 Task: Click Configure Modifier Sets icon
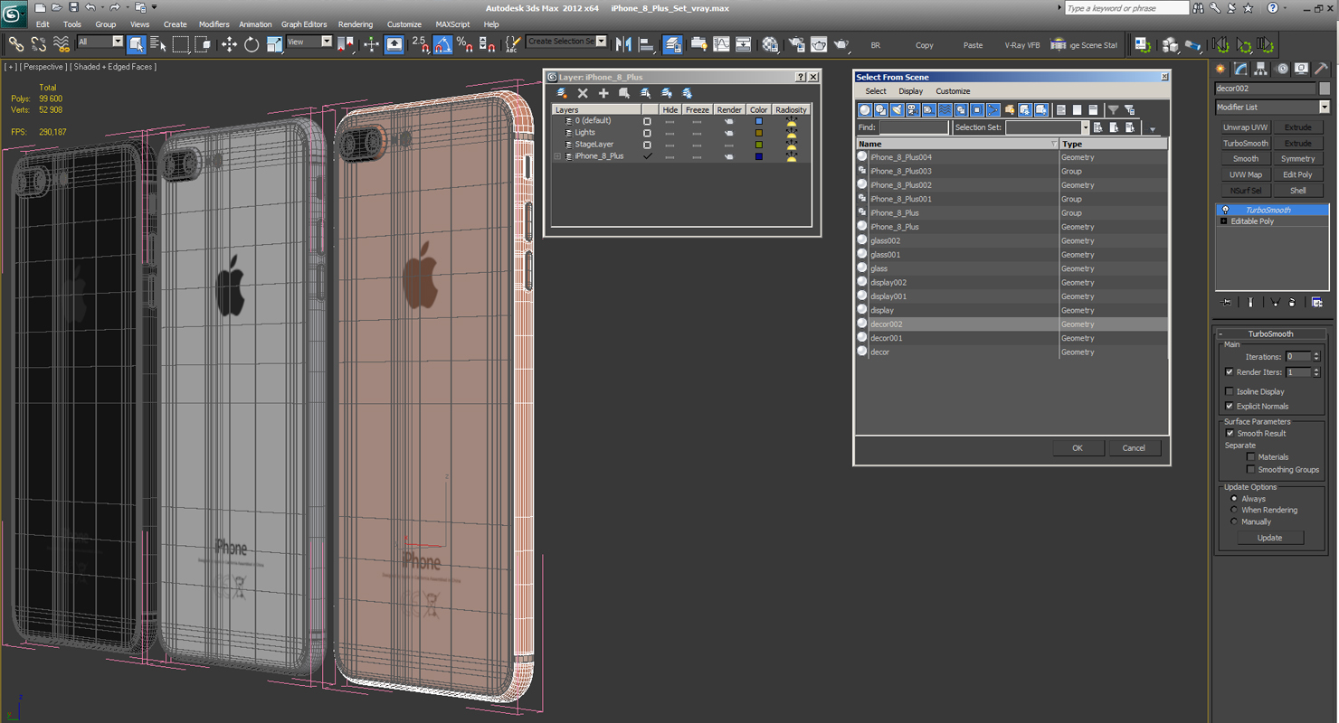tap(1317, 303)
